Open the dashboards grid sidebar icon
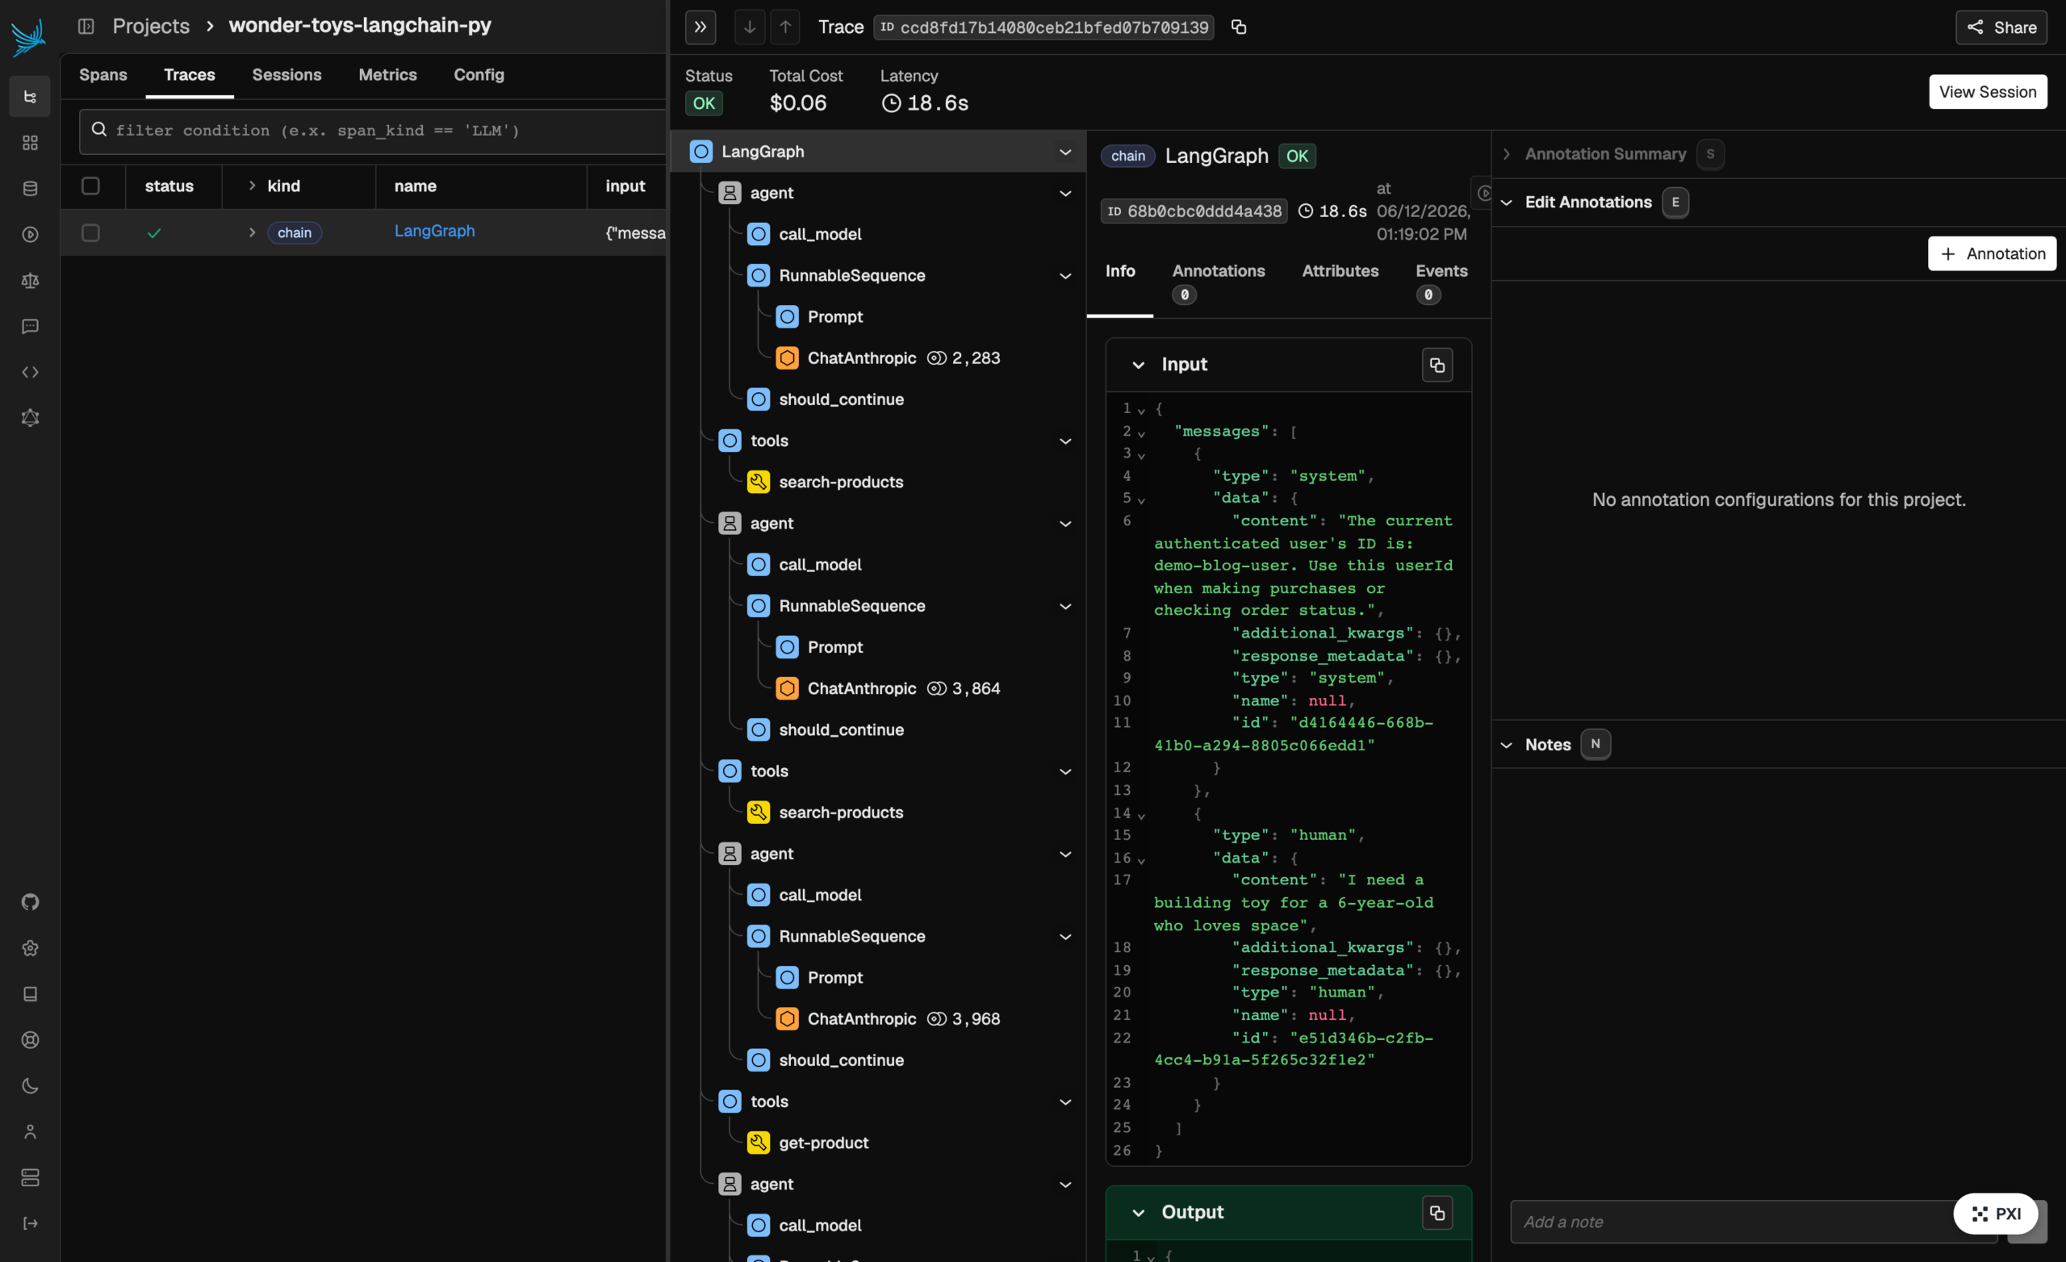 (x=30, y=143)
